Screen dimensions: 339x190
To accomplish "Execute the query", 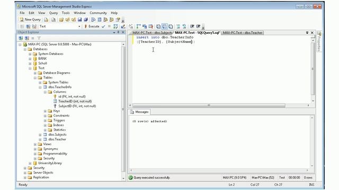I will 92,26.
